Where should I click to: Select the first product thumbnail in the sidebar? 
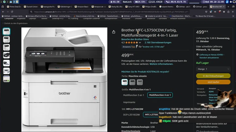click(x=6, y=31)
